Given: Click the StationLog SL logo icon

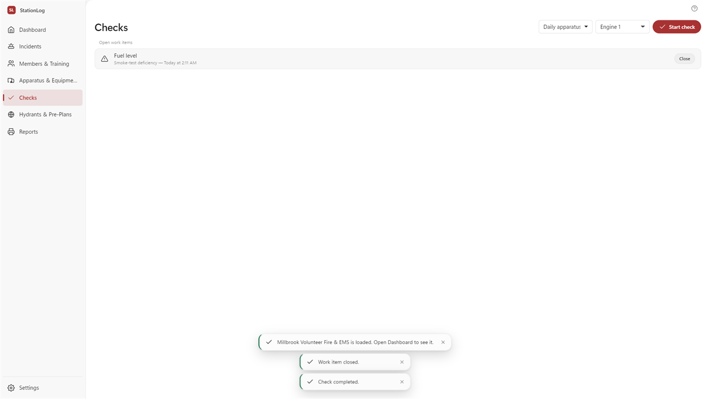Looking at the screenshot, I should pos(11,10).
